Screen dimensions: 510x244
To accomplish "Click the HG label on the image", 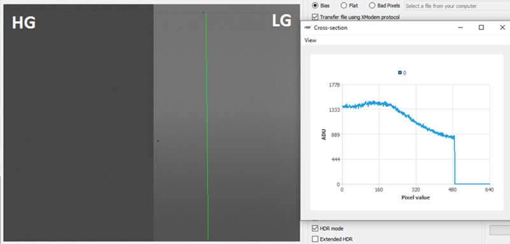I will [x=24, y=23].
